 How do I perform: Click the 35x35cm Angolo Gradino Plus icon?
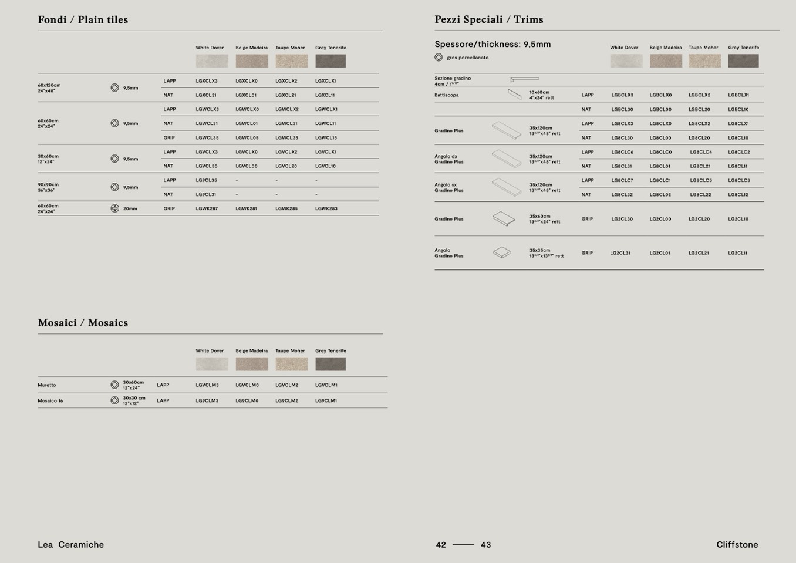(501, 253)
